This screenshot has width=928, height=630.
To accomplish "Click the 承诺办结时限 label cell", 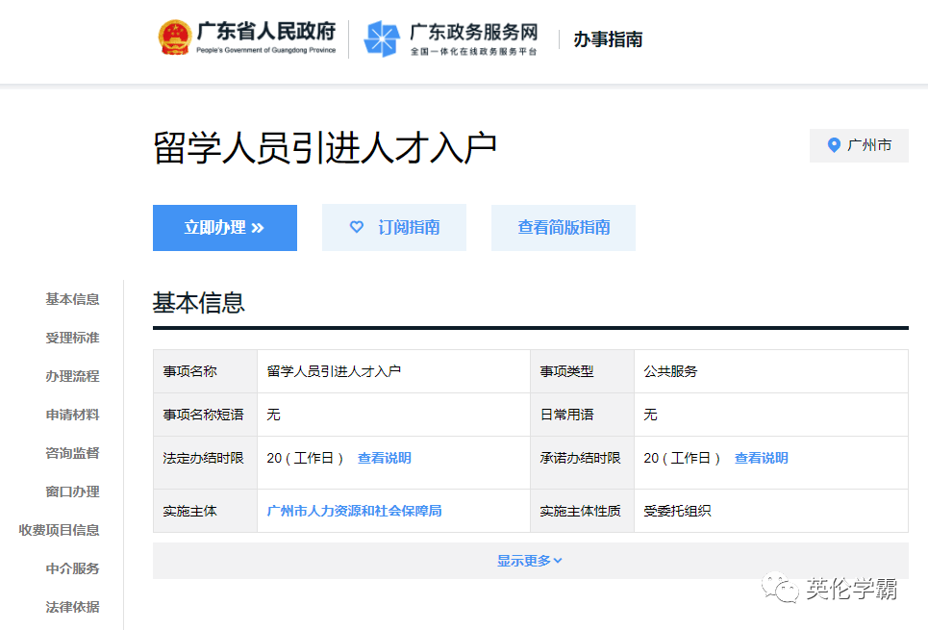I will (583, 463).
